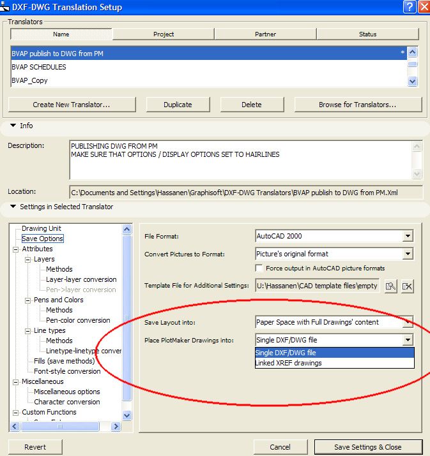Click settings tree scroll left arrow

(15, 426)
